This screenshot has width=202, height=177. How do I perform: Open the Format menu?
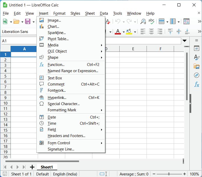[59, 13]
